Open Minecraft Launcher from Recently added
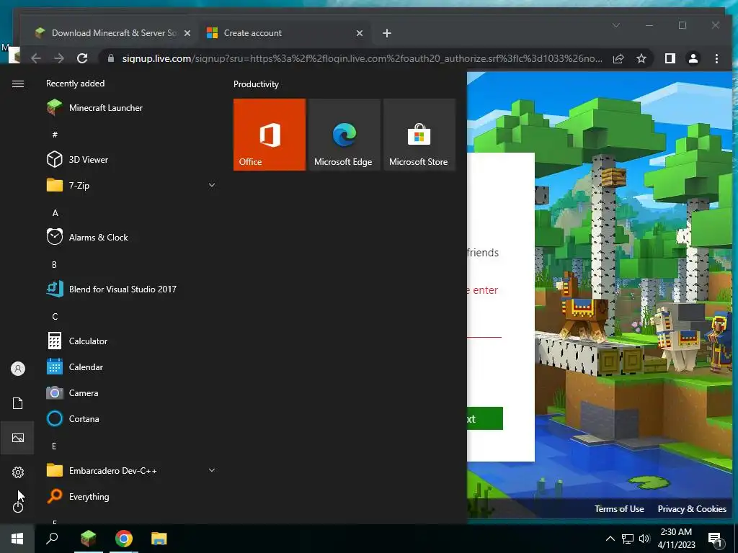This screenshot has width=738, height=553. pyautogui.click(x=131, y=108)
